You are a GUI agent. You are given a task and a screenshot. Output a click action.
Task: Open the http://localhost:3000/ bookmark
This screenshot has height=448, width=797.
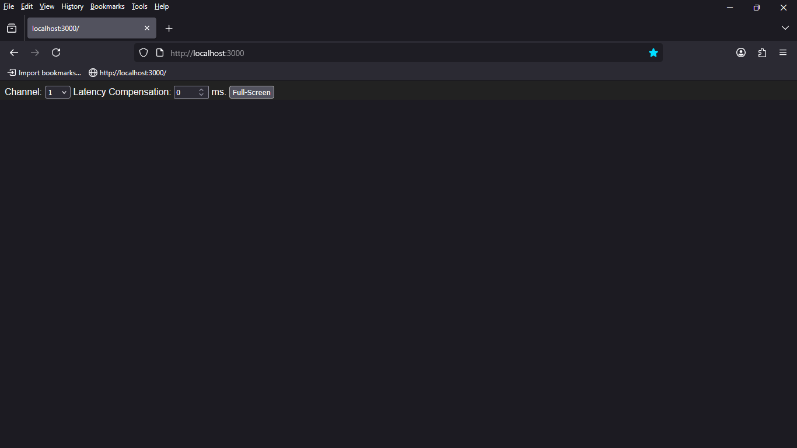click(x=128, y=73)
